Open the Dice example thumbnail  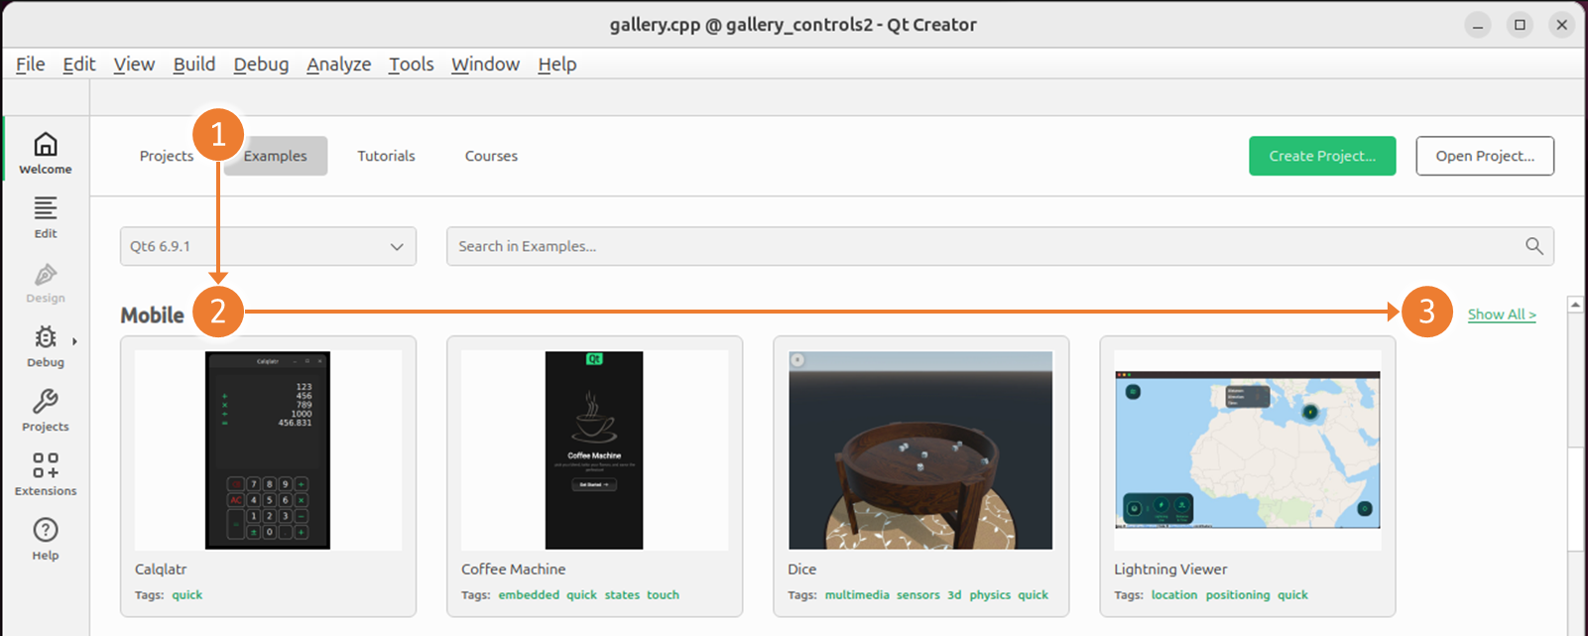pyautogui.click(x=920, y=450)
